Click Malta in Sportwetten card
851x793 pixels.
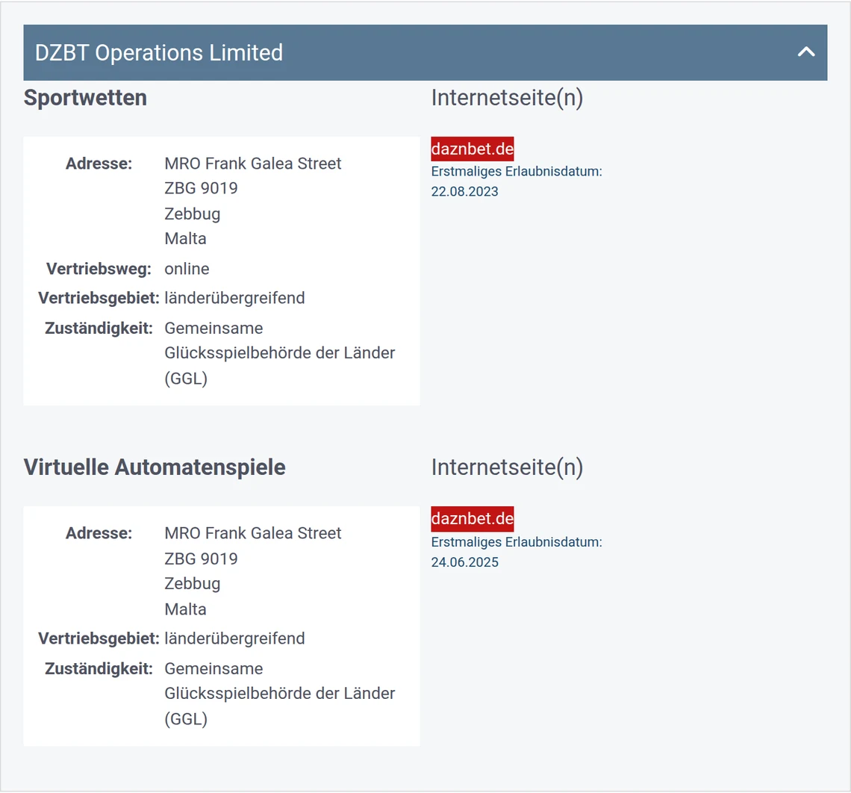point(185,239)
